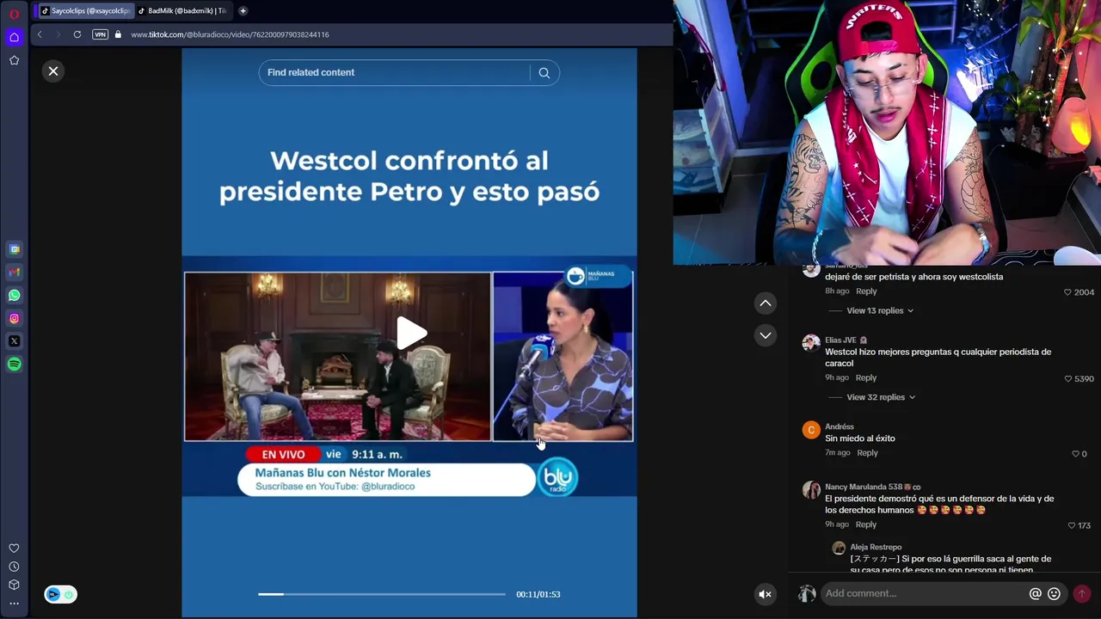Viewport: 1101px width, 619px height.
Task: Reply to Elias JVE's comment
Action: click(x=866, y=377)
